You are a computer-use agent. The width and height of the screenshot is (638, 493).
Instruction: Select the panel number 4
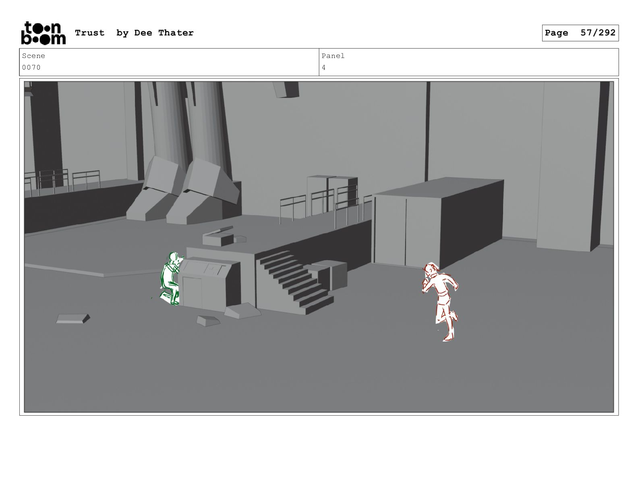click(324, 68)
